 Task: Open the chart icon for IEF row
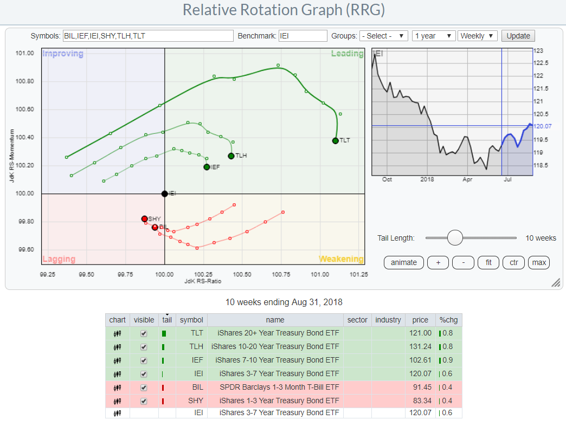pos(117,360)
